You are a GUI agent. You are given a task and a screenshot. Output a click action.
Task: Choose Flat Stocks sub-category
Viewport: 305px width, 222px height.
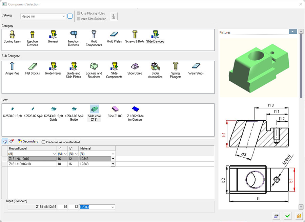[33, 69]
